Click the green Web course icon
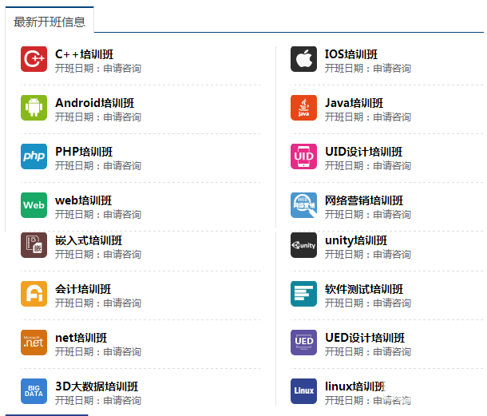Screen dimensions: 487x416 click(34, 205)
